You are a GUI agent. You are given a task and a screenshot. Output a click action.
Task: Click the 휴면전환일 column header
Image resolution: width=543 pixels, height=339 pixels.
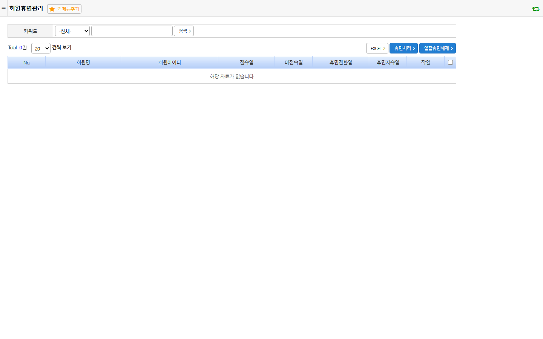tap(341, 62)
